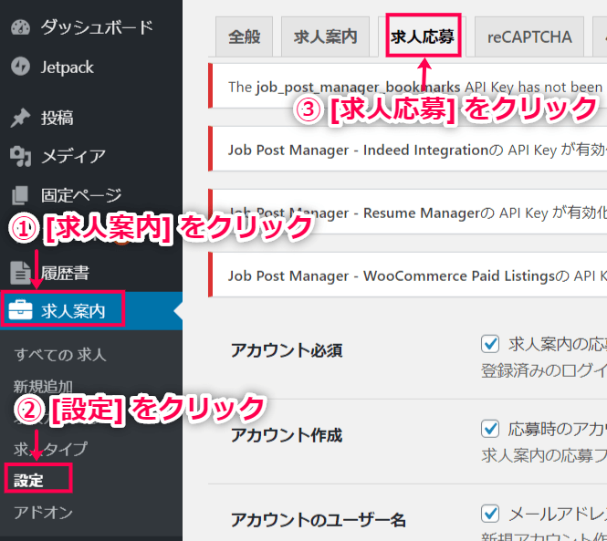This screenshot has width=607, height=541.
Task: Click the アカウントのユーザー名 setting label
Action: (x=319, y=520)
